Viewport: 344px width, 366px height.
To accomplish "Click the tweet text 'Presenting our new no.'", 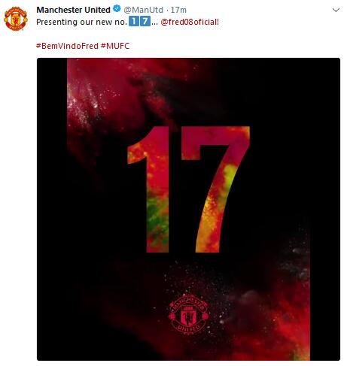I will 81,22.
